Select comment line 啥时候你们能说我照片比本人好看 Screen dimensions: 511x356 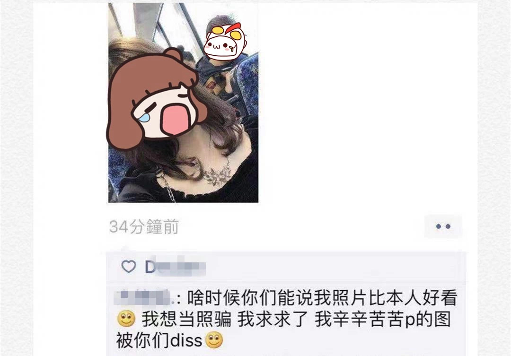click(322, 298)
